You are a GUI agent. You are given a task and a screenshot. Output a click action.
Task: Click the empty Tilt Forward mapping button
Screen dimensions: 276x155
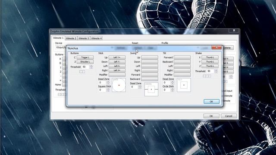(x=182, y=57)
